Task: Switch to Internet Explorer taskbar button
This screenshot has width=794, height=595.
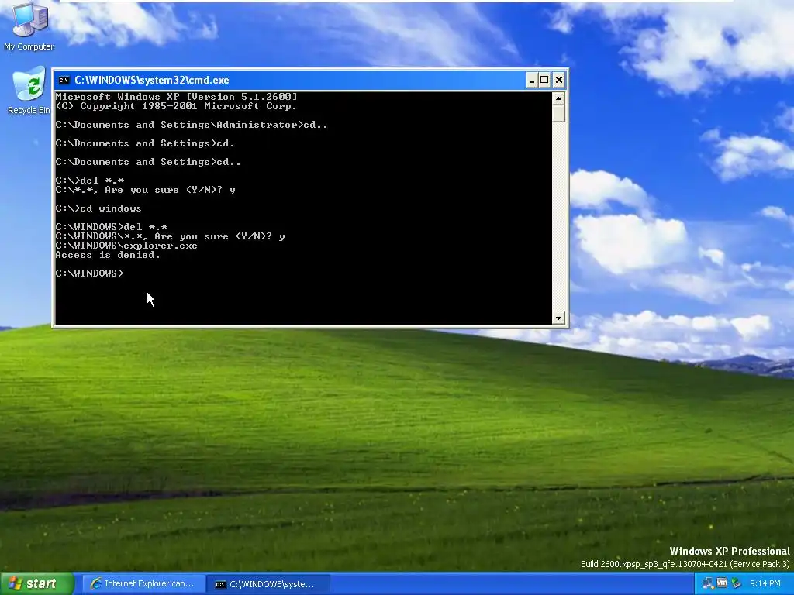Action: click(x=143, y=584)
